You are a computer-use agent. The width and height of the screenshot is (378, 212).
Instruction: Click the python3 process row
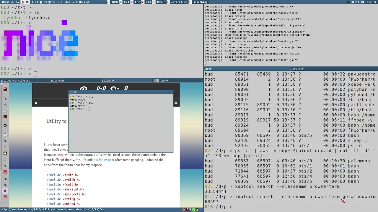tap(290, 95)
